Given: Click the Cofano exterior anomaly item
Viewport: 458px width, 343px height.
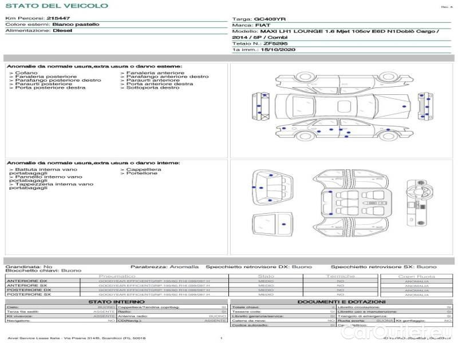Looking at the screenshot, I should click(26, 73).
